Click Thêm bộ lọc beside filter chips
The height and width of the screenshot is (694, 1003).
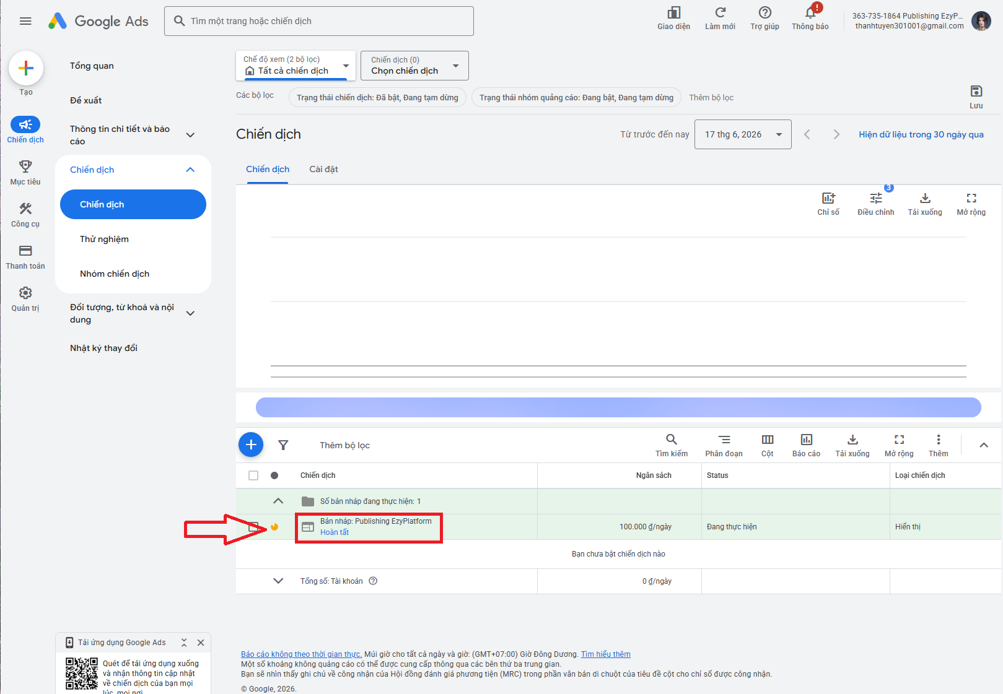(711, 98)
